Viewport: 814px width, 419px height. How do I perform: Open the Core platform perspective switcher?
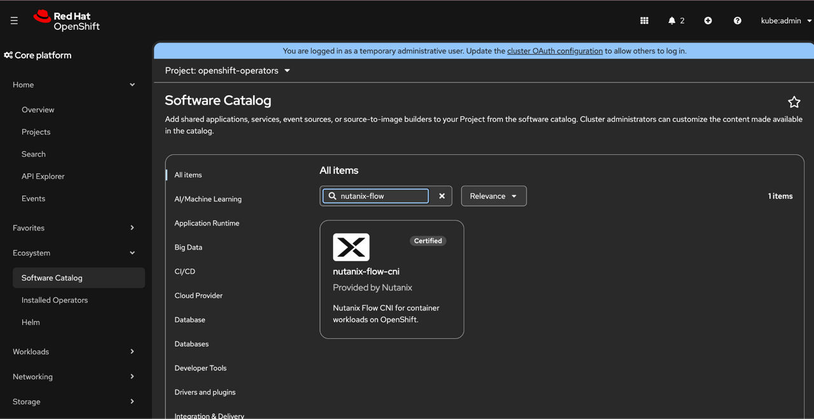pos(38,55)
